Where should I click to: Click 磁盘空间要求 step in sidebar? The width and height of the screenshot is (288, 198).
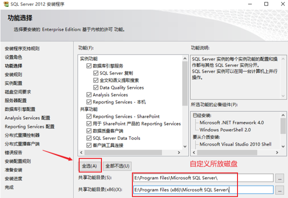click(x=18, y=92)
